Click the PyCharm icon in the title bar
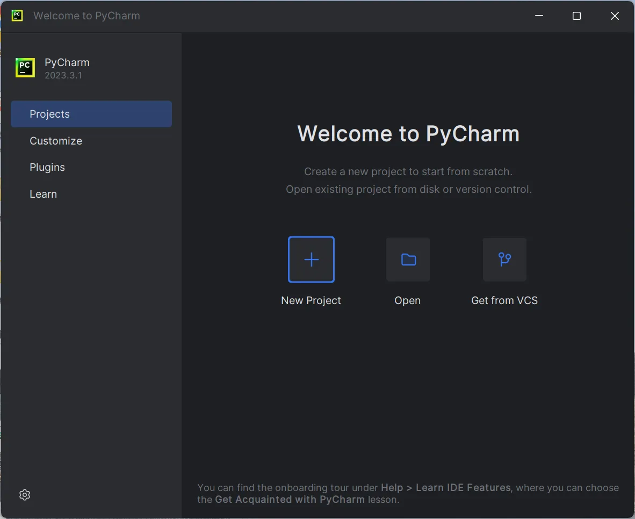Image resolution: width=635 pixels, height=519 pixels. tap(17, 16)
